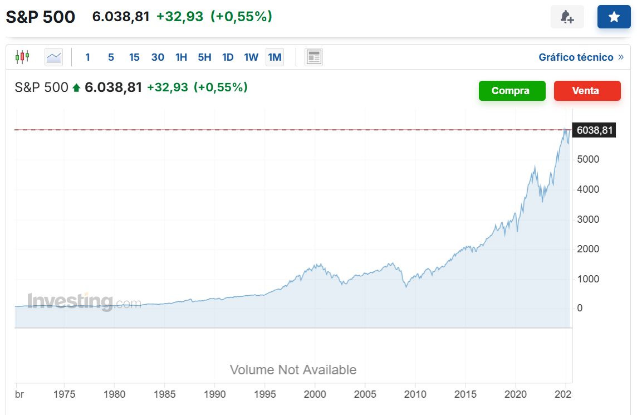Image resolution: width=637 pixels, height=415 pixels.
Task: Create an alert with the bell icon
Action: 567,17
